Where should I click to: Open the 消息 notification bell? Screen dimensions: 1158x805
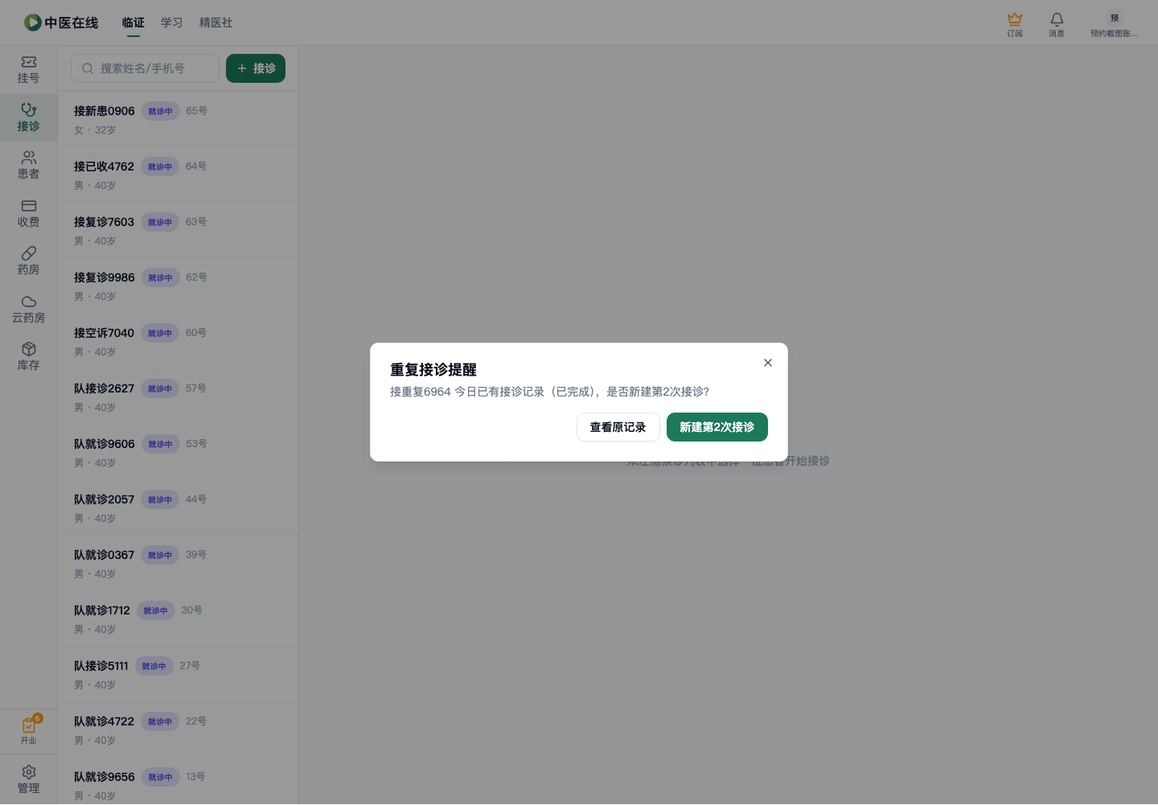click(x=1057, y=24)
